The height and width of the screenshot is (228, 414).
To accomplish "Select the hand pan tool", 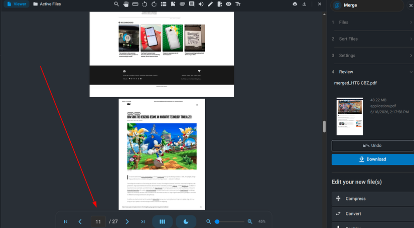I will click(126, 4).
